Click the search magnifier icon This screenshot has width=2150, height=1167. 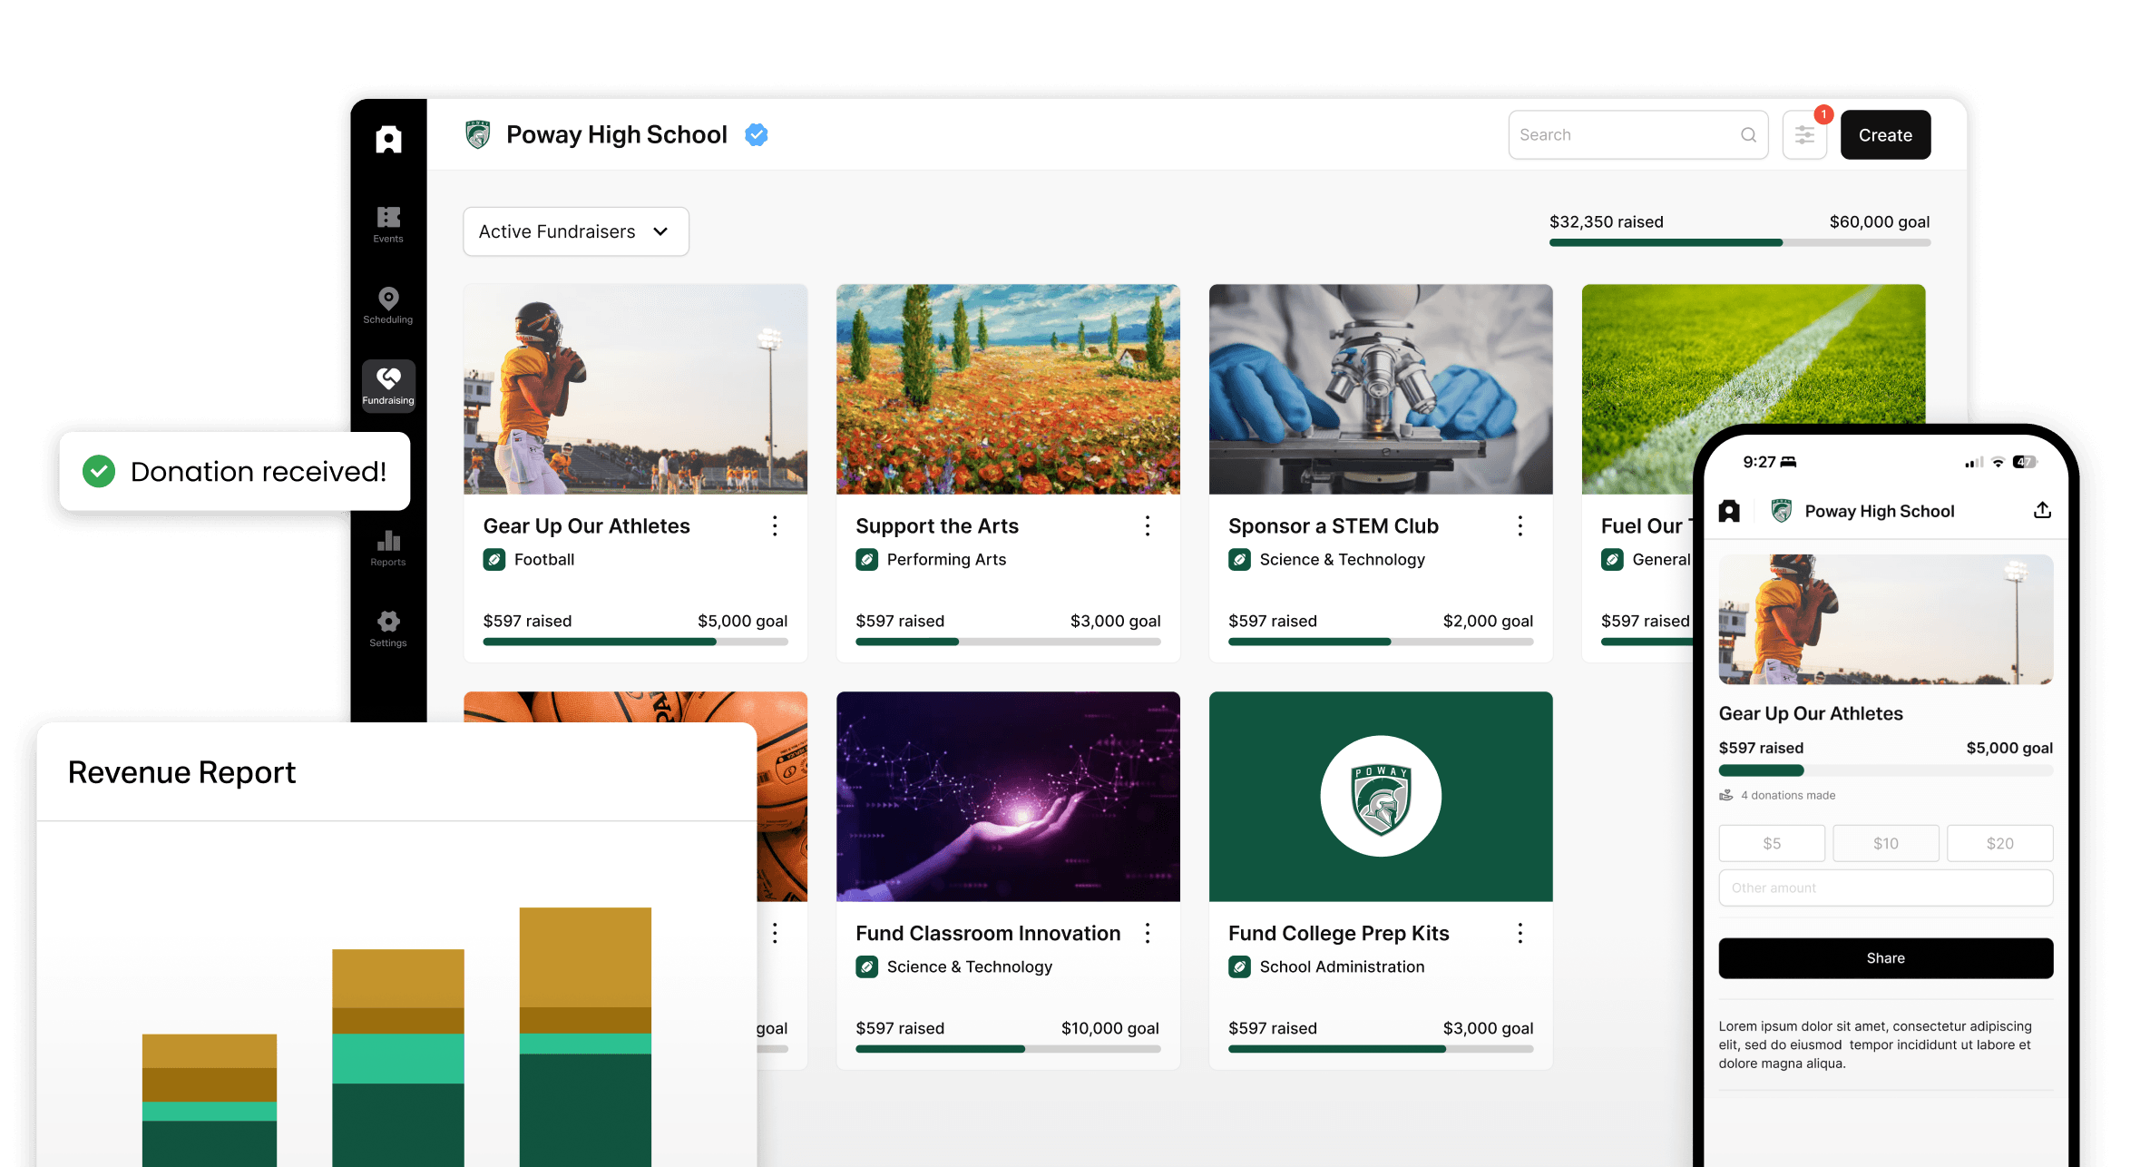click(x=1748, y=135)
